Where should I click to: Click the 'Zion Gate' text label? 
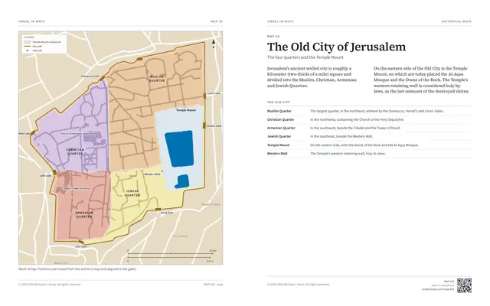81,246
